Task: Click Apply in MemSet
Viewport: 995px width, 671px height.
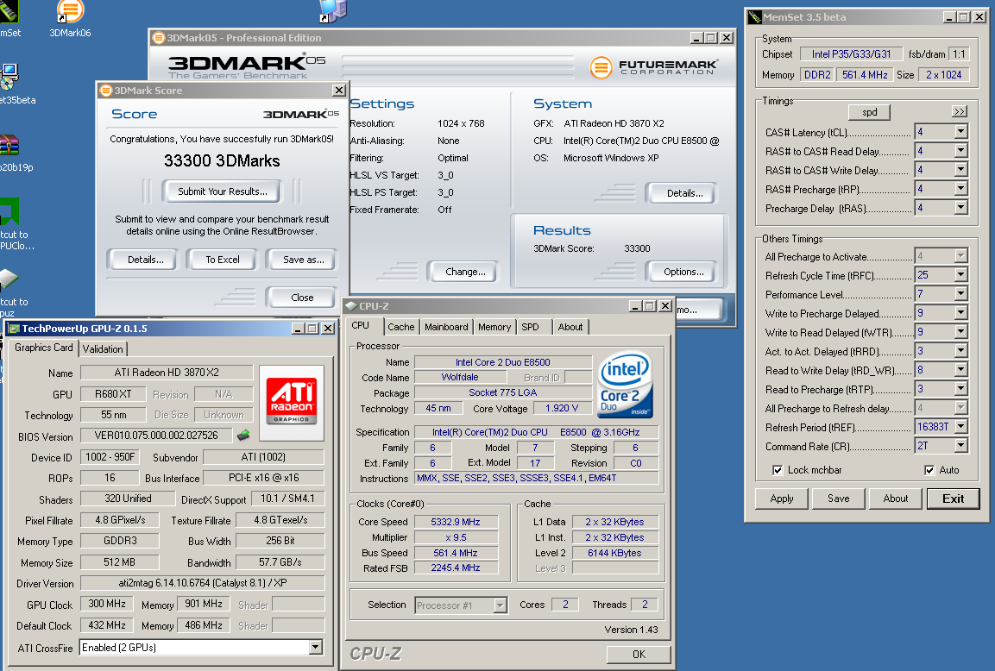Action: pyautogui.click(x=782, y=499)
